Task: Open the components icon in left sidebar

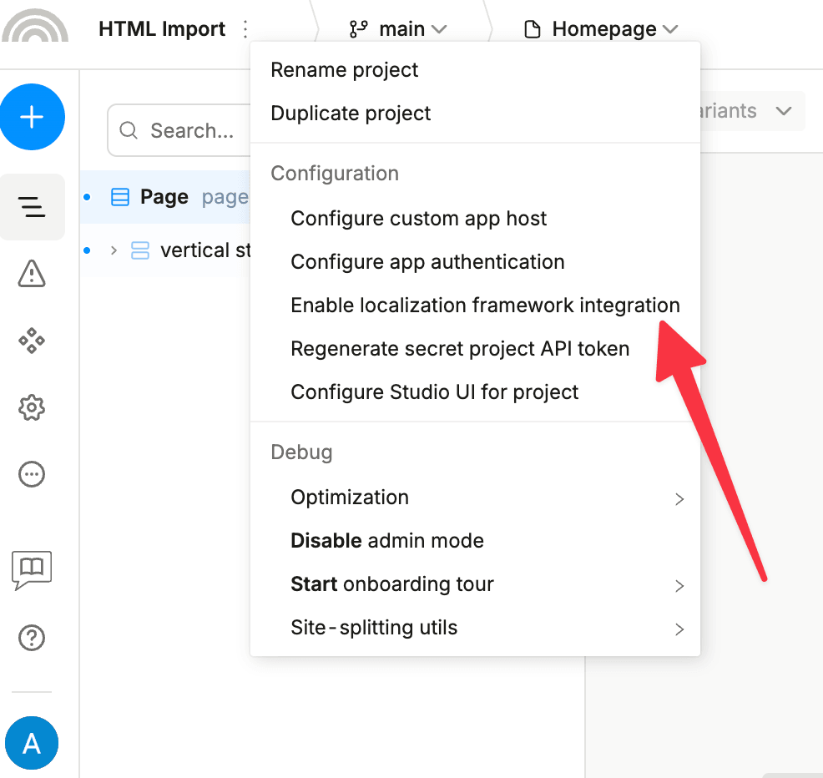Action: point(32,341)
